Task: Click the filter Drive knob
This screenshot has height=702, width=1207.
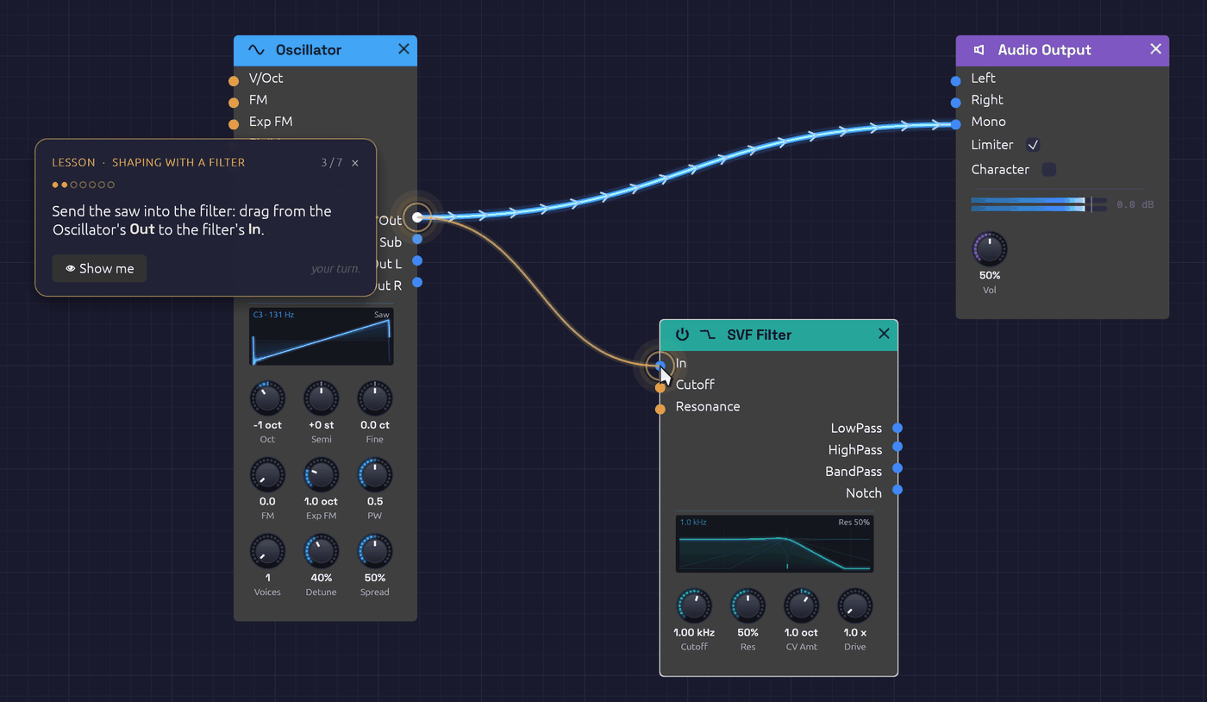Action: [x=854, y=606]
